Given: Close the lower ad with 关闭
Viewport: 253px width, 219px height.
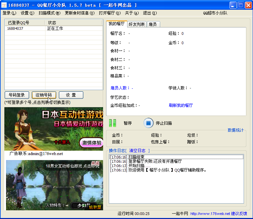Looking at the screenshot, I should 95,163.
